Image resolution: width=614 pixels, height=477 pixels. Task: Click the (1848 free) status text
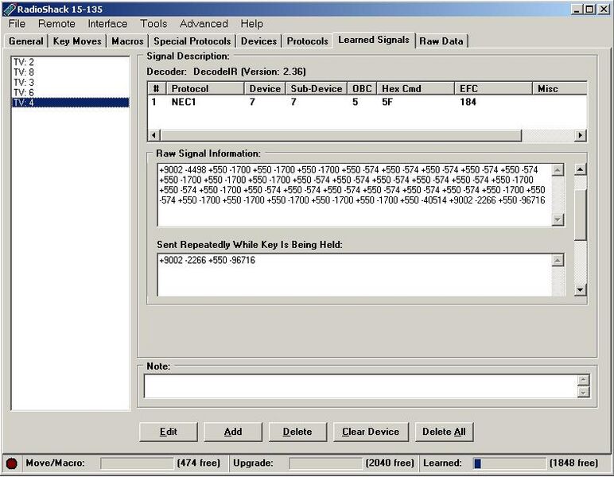[x=573, y=463]
